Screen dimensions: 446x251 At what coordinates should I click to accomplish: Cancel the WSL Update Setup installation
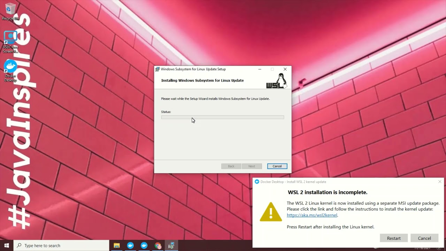click(x=277, y=166)
